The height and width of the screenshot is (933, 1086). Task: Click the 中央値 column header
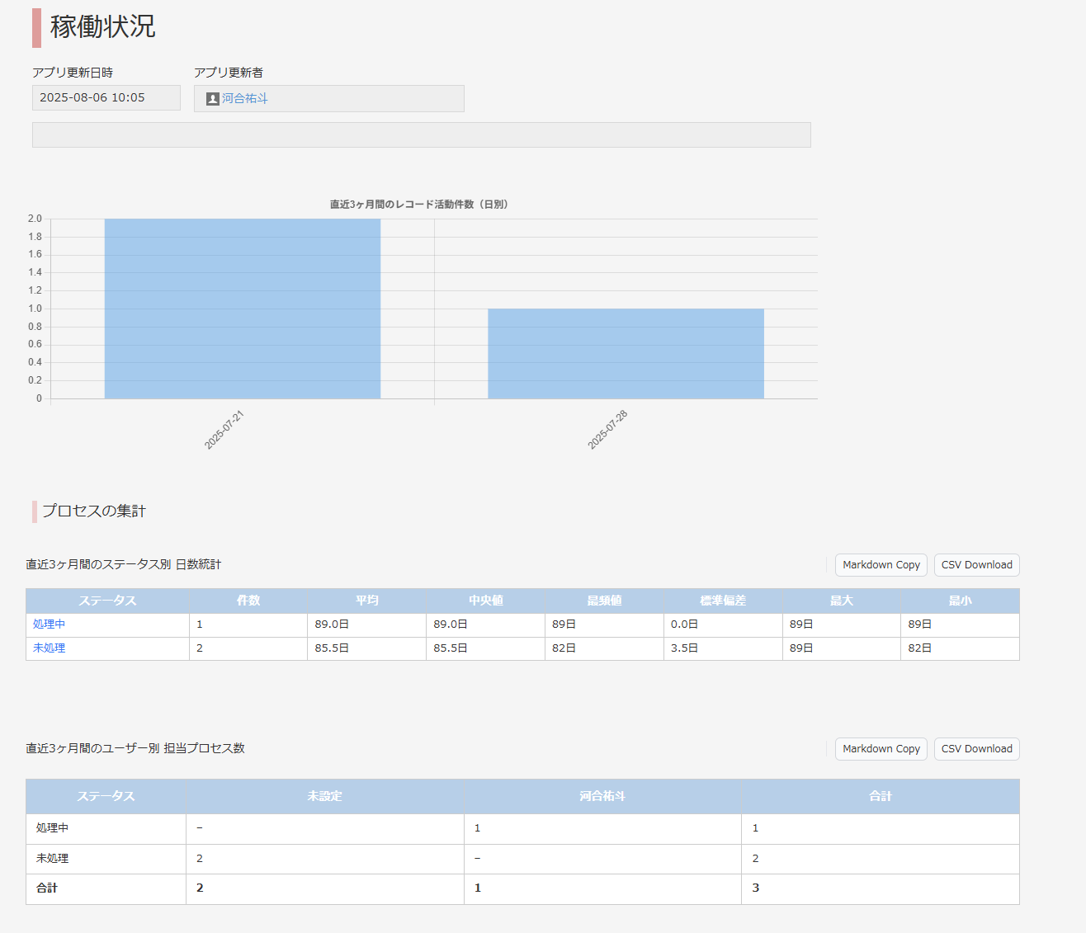pos(486,601)
